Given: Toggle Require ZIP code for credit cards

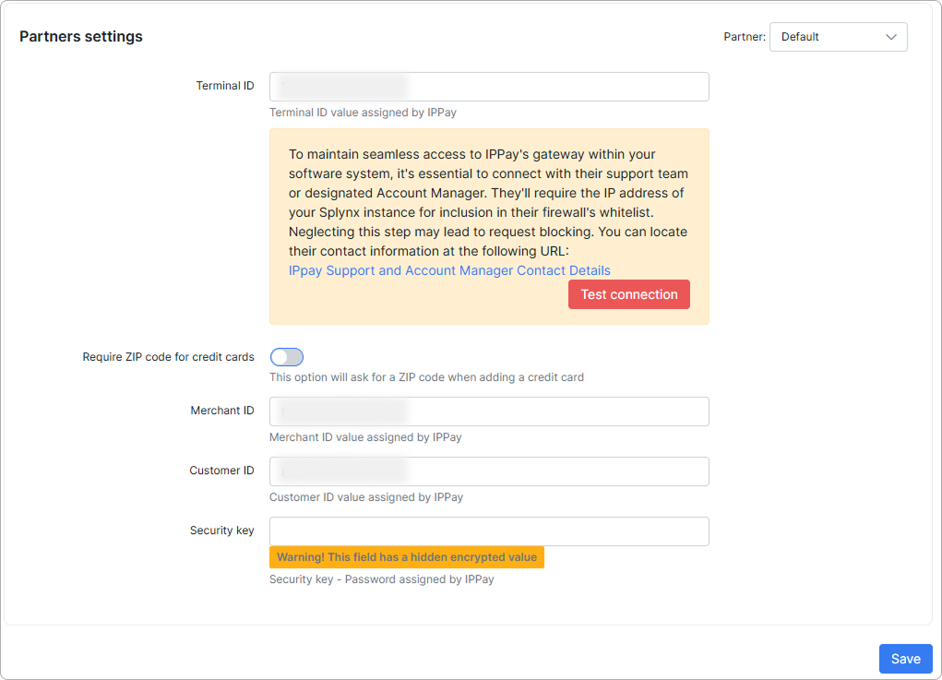Looking at the screenshot, I should (287, 357).
